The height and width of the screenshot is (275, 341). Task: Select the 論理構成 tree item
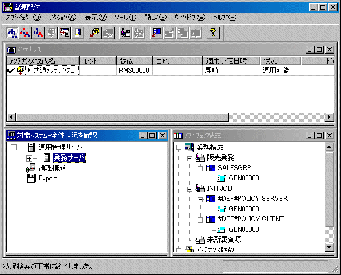(x=52, y=168)
